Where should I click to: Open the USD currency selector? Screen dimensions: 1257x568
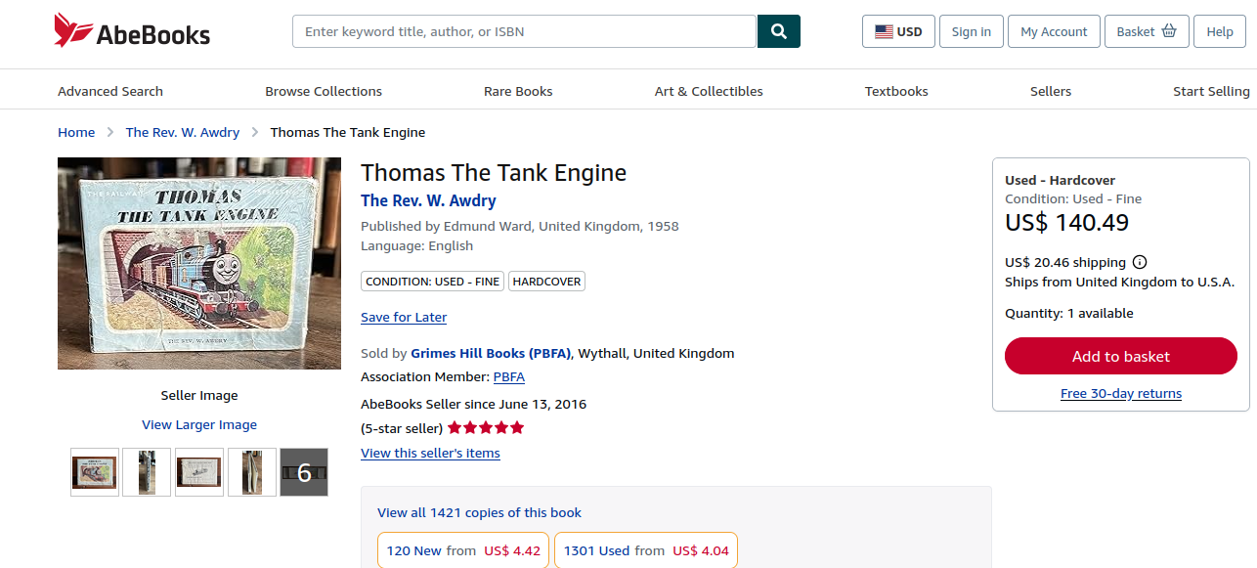coord(898,31)
